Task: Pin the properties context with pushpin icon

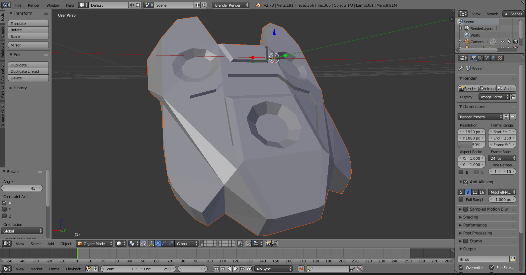Action: click(x=461, y=68)
